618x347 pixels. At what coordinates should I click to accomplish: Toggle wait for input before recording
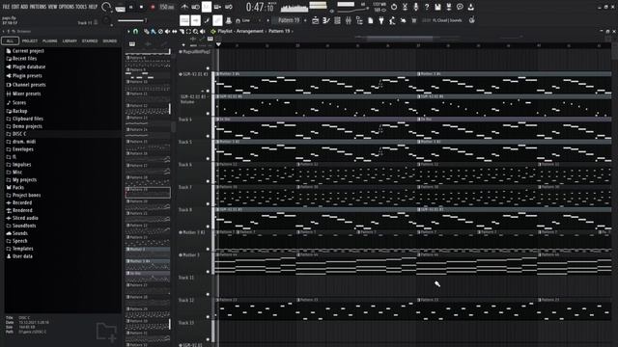[x=195, y=7]
